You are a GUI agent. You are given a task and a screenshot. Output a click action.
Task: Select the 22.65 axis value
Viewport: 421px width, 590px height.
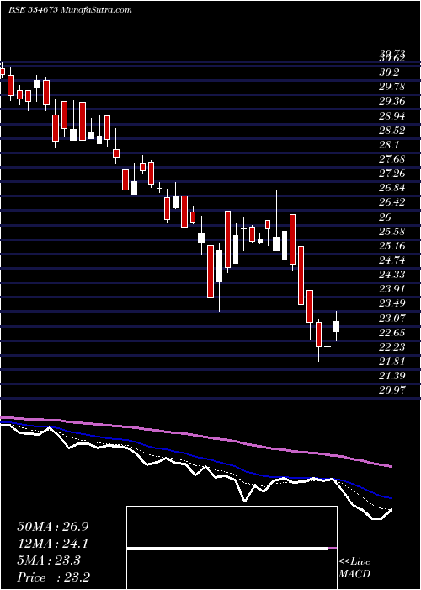coord(392,333)
